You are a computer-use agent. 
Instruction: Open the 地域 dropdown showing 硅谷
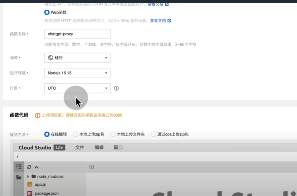point(77,58)
